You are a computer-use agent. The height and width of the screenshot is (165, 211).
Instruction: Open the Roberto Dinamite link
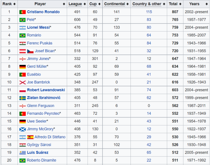[x=42, y=160]
